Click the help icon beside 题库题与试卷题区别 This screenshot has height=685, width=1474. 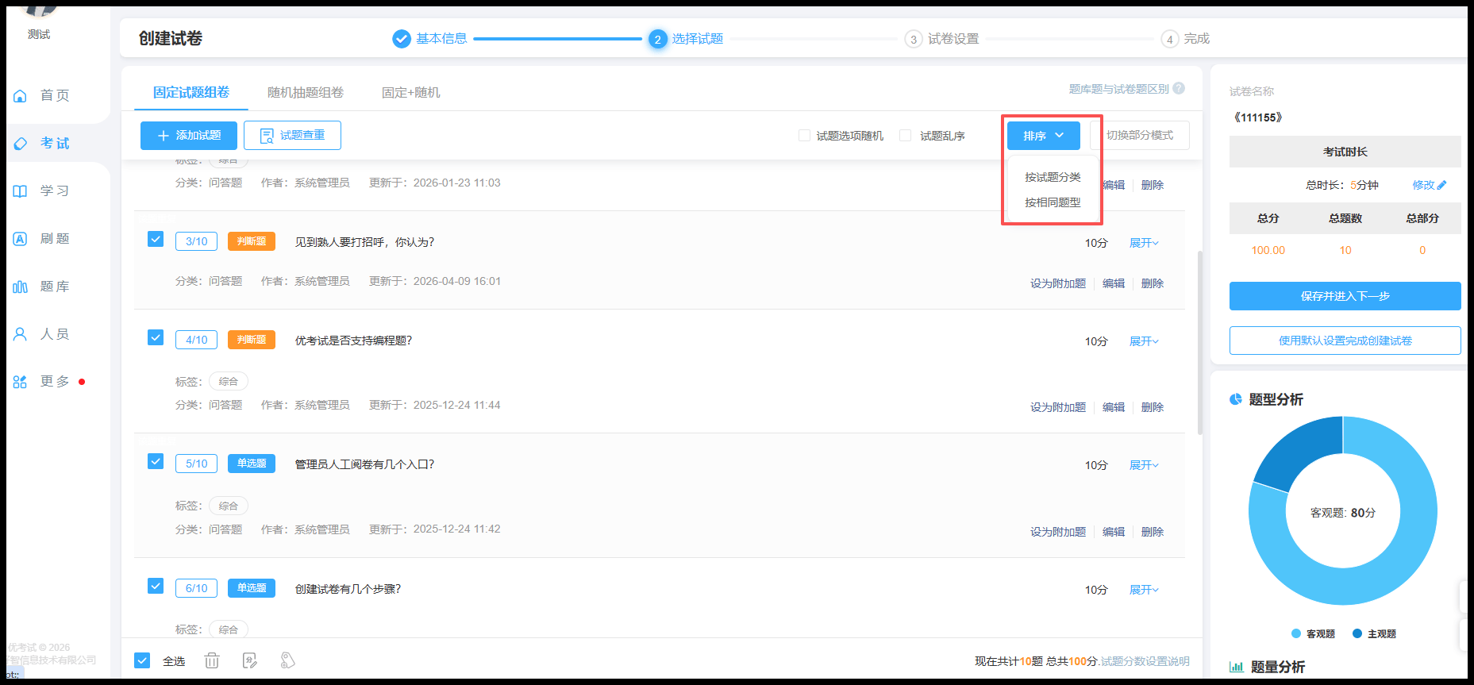coord(1179,88)
